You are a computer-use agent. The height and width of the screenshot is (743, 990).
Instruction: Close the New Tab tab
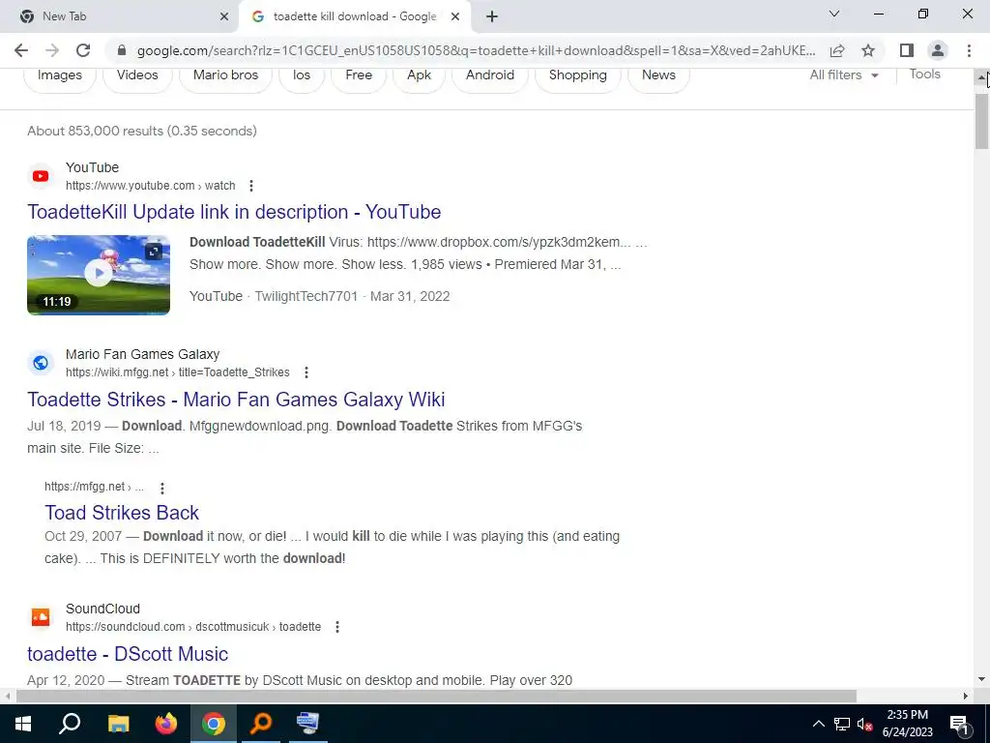point(224,17)
